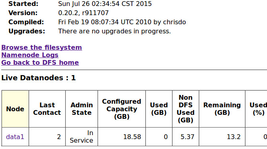Screen dimensions: 267x149
Task: Click the Used (%) column header
Action: tap(258, 109)
